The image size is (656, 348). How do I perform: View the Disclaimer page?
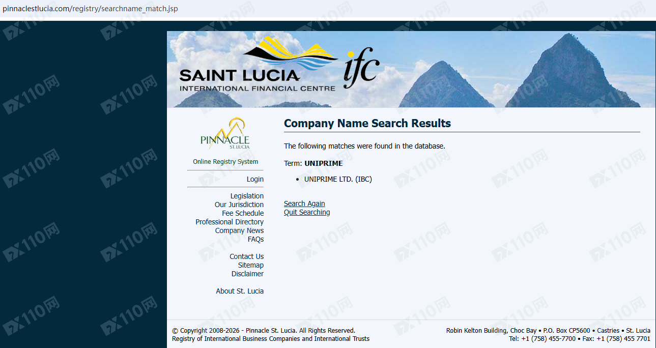pos(247,274)
